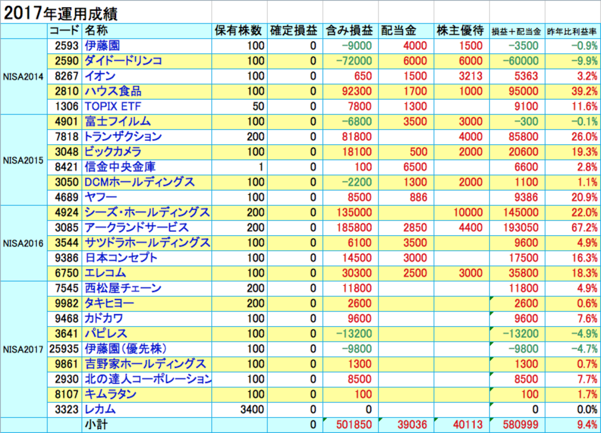Open the アークランドサービス stock link
This screenshot has height=433, width=601.
[x=136, y=228]
